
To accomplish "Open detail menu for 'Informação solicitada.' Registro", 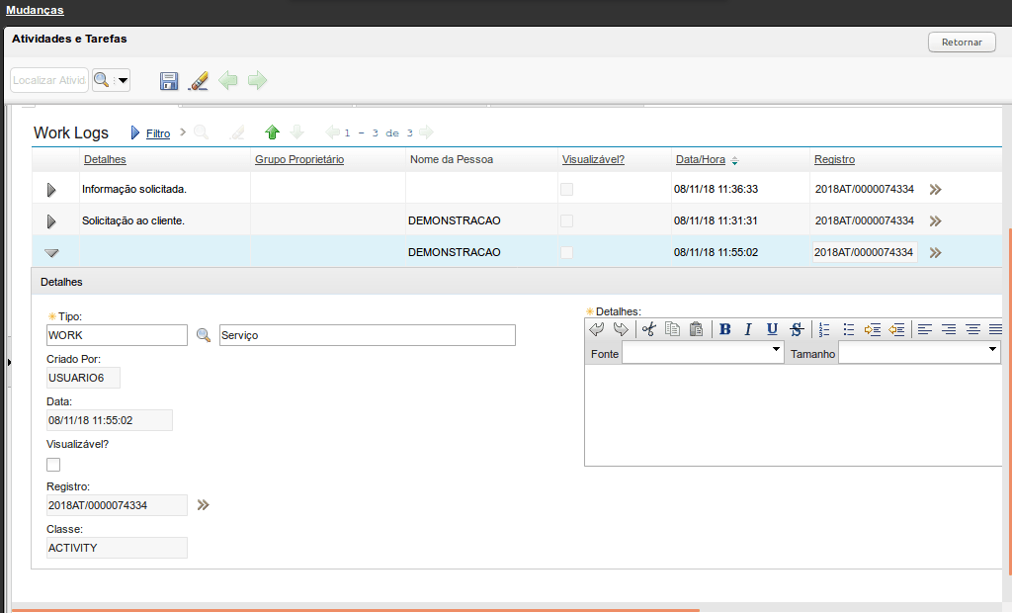I will coord(935,189).
